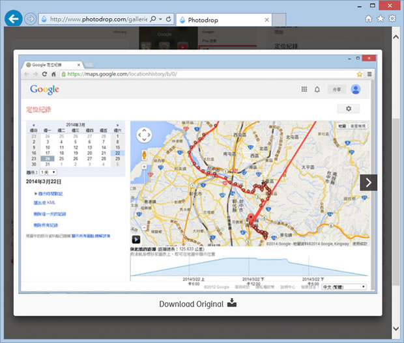This screenshot has height=343, width=404.
Task: Click the 2014年3月22日 date heading
Action: coord(44,182)
